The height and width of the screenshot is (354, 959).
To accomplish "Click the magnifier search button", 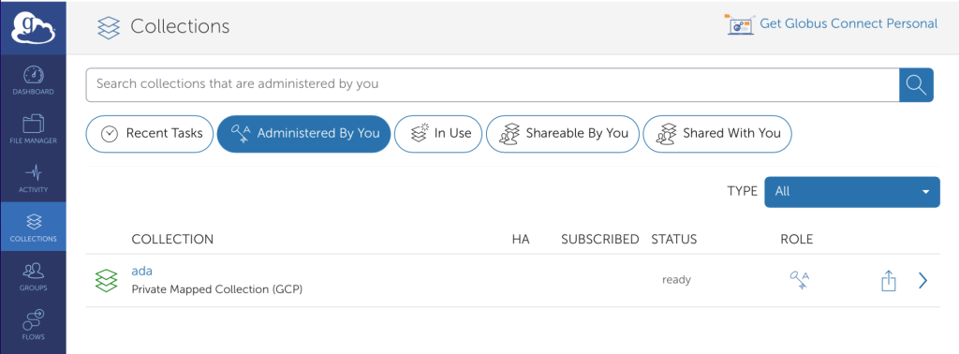I will click(916, 84).
